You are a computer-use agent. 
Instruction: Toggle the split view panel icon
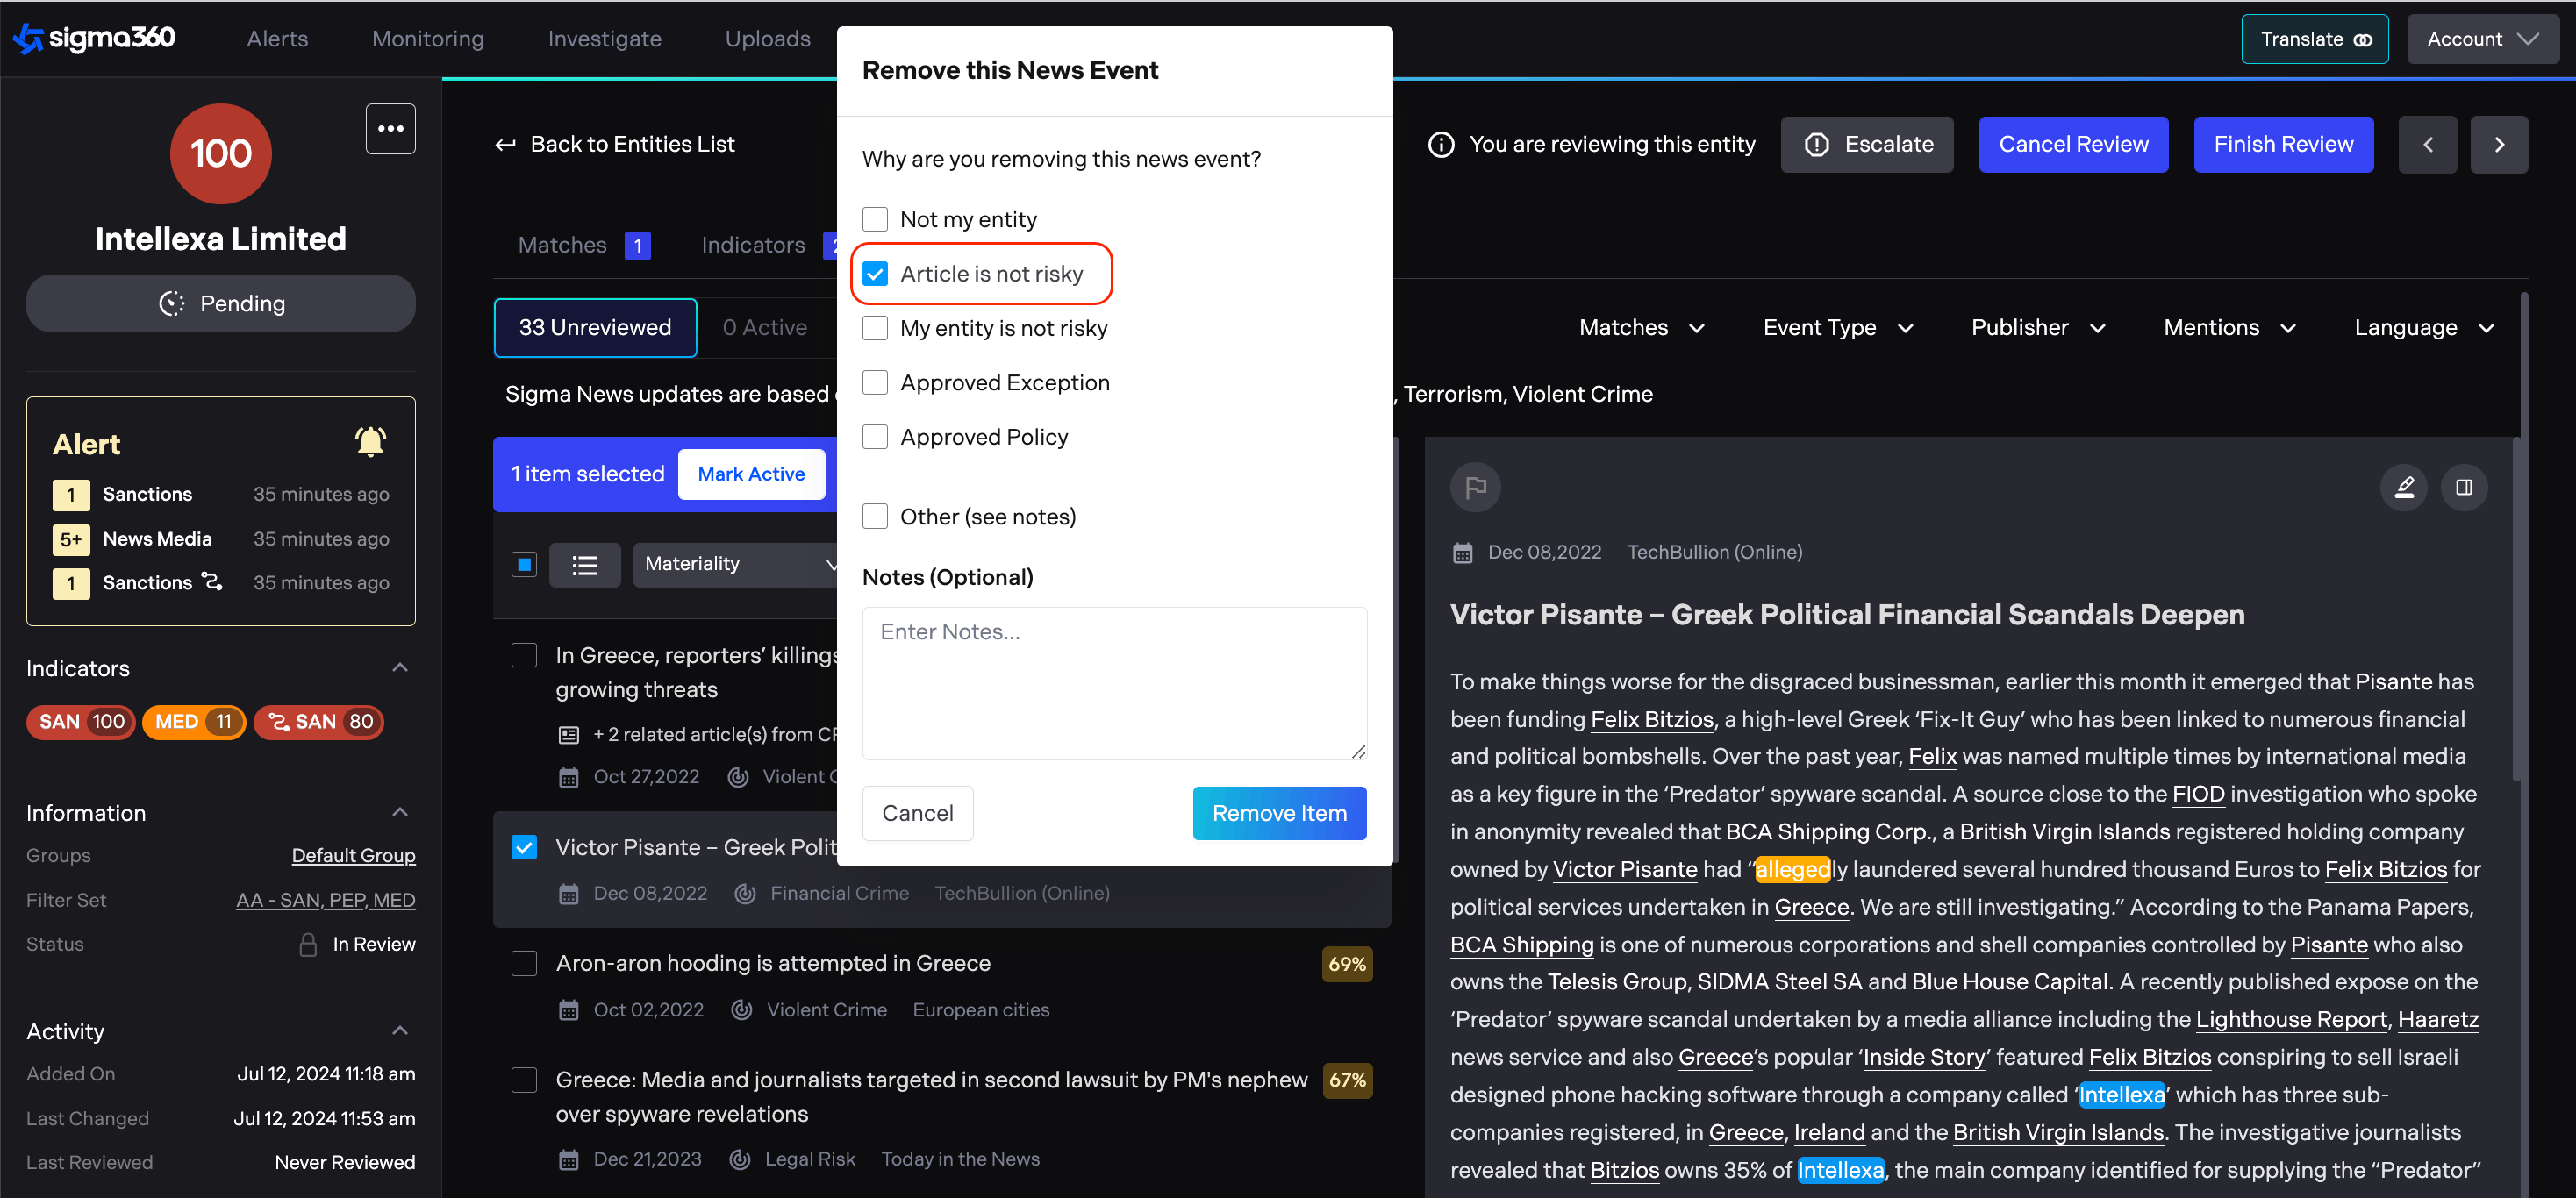tap(2463, 488)
